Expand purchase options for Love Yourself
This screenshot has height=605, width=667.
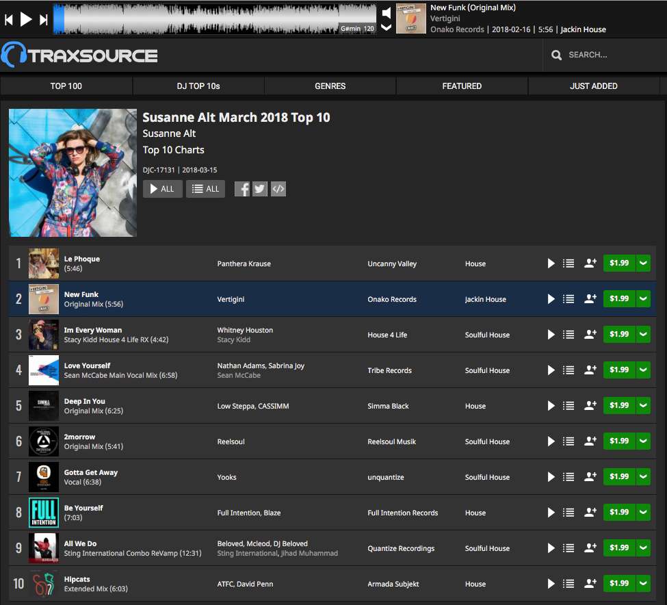(x=643, y=370)
